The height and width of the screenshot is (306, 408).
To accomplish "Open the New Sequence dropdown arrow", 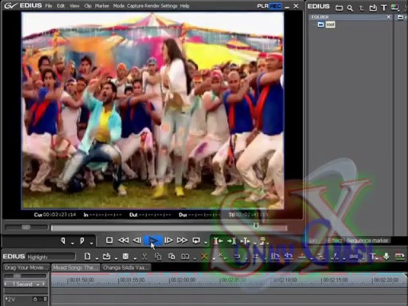I will [96, 259].
